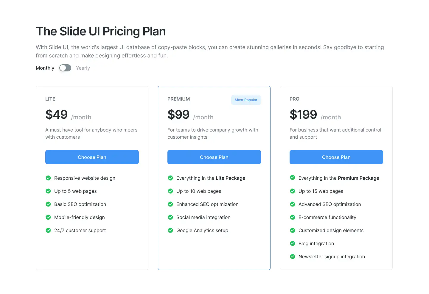Click the Basic SEO optimization feature text
Image resolution: width=429 pixels, height=294 pixels.
pyautogui.click(x=80, y=204)
